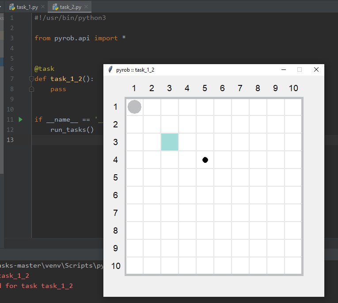Click the 'from' keyword on line 3

(x=42, y=38)
